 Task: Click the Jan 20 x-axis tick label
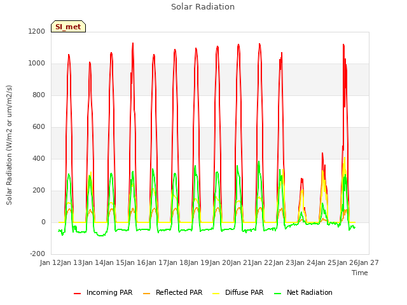pos(220,262)
